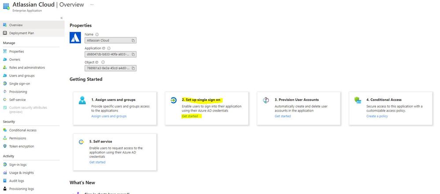Click Custom security attributes (preview)

pos(28,110)
